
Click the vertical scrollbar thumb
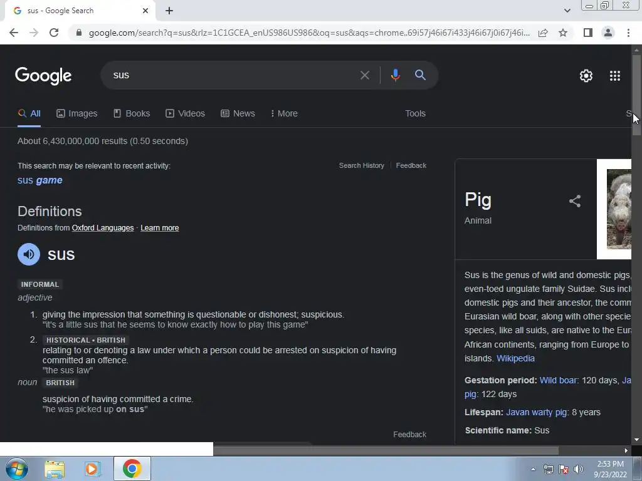pos(636,95)
